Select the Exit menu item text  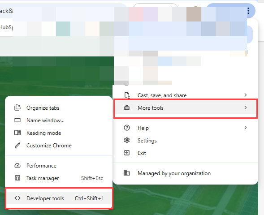pyautogui.click(x=142, y=153)
